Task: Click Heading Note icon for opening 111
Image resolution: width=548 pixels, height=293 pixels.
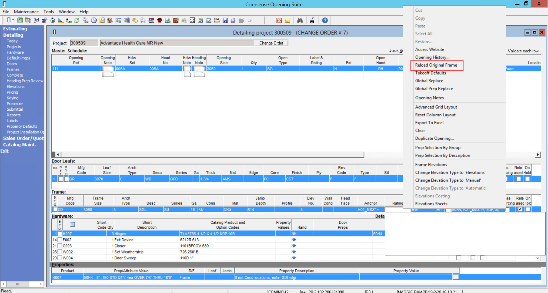Action: pyautogui.click(x=199, y=69)
